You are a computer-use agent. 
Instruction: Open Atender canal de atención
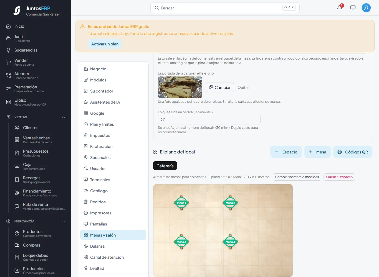coord(36,75)
